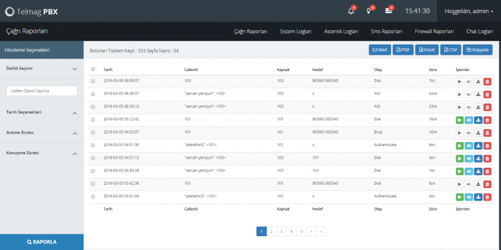501x250 pixels.
Task: Click the Lütfen Dahili Seçiniz input field
Action: (42, 91)
